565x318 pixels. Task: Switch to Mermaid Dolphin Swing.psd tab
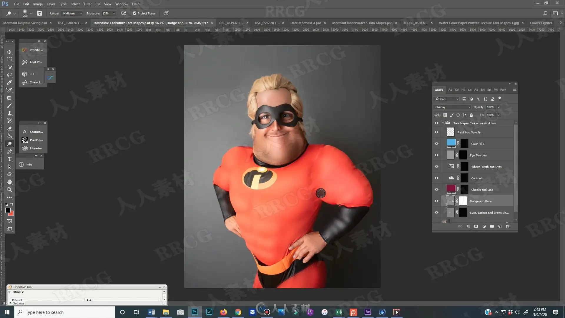point(25,23)
